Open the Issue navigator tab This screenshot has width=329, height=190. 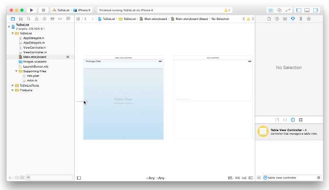pyautogui.click(x=36, y=18)
